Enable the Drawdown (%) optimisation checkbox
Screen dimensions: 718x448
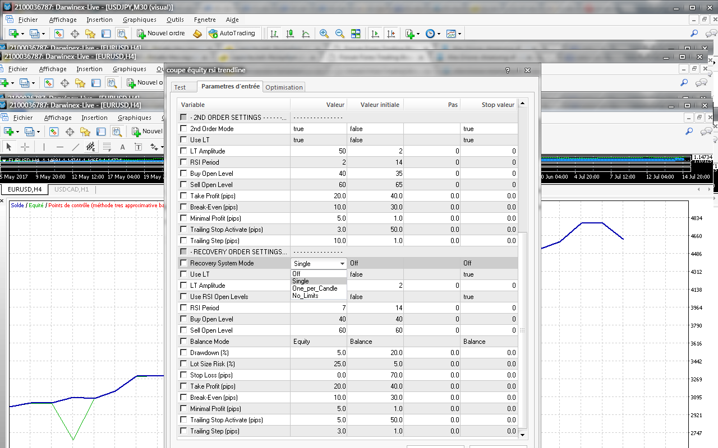point(183,353)
